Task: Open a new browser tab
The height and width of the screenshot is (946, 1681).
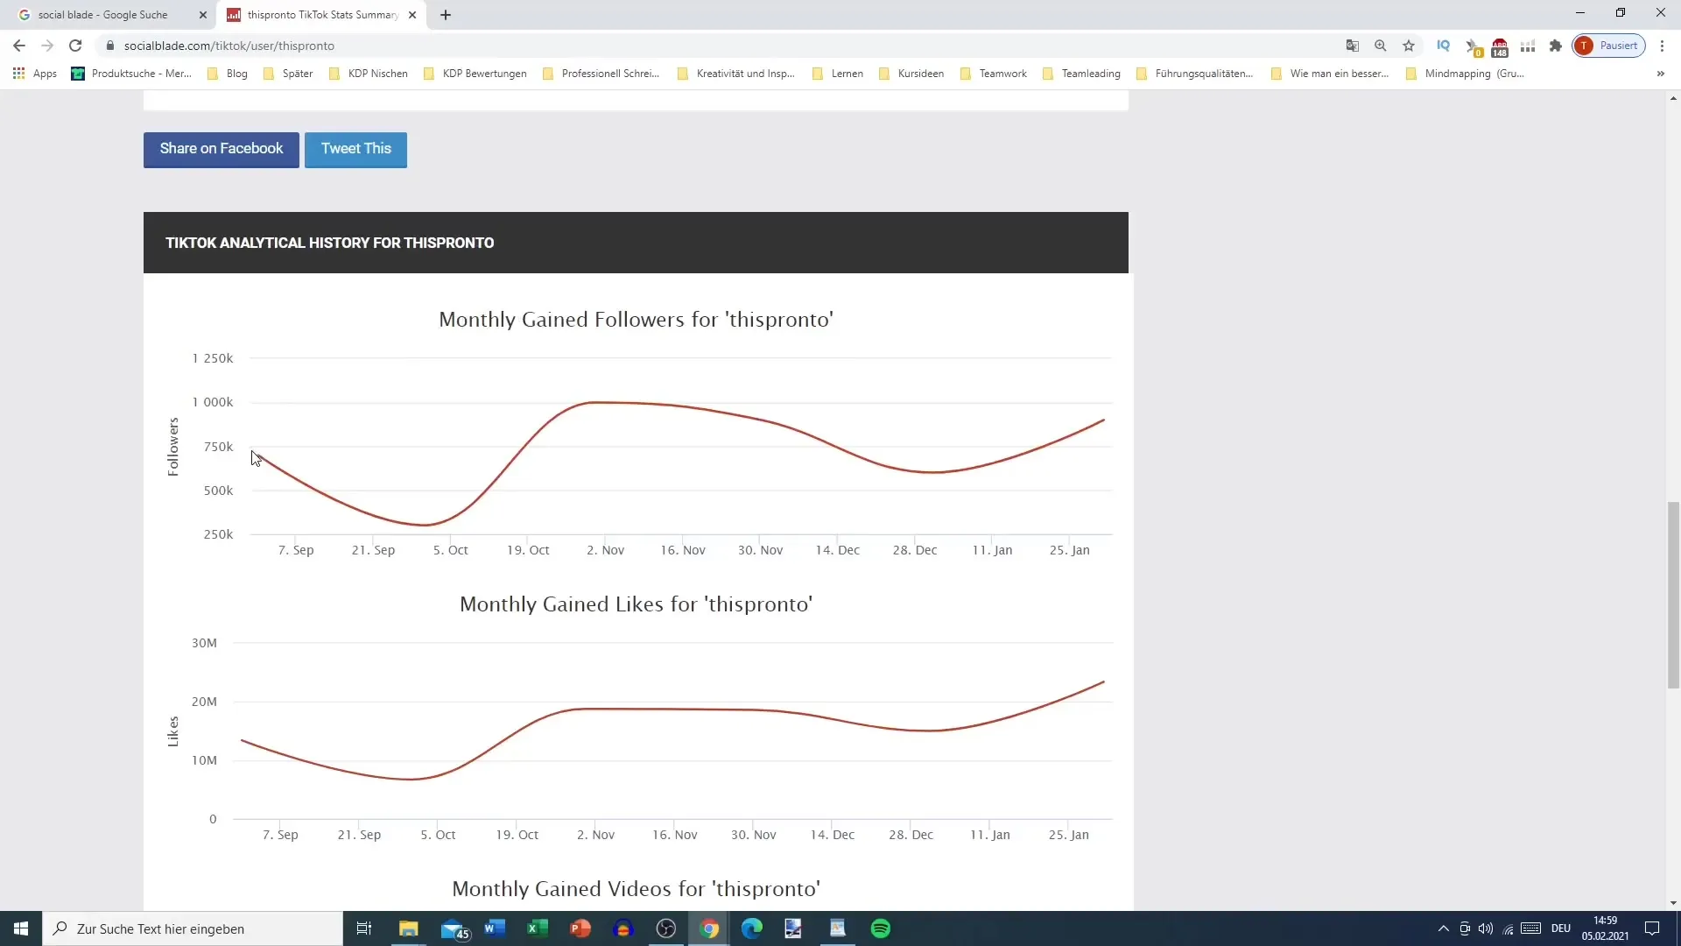Action: [x=446, y=15]
